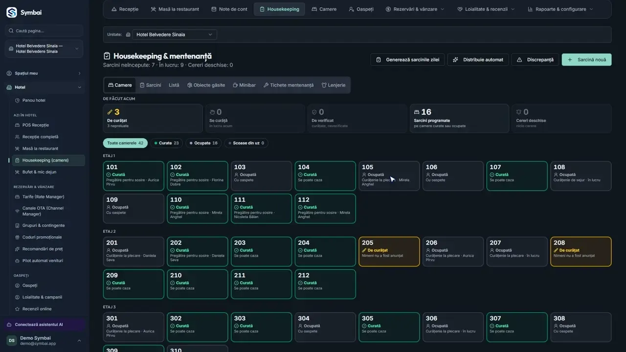The width and height of the screenshot is (626, 352).
Task: Open Loialitate & recenzii top menu
Action: pos(486,9)
